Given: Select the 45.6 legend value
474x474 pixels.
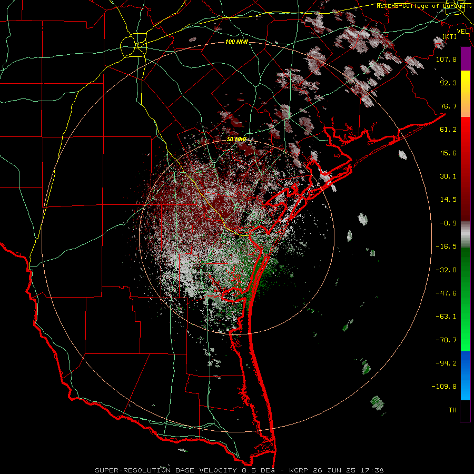Looking at the screenshot, I should [448, 153].
